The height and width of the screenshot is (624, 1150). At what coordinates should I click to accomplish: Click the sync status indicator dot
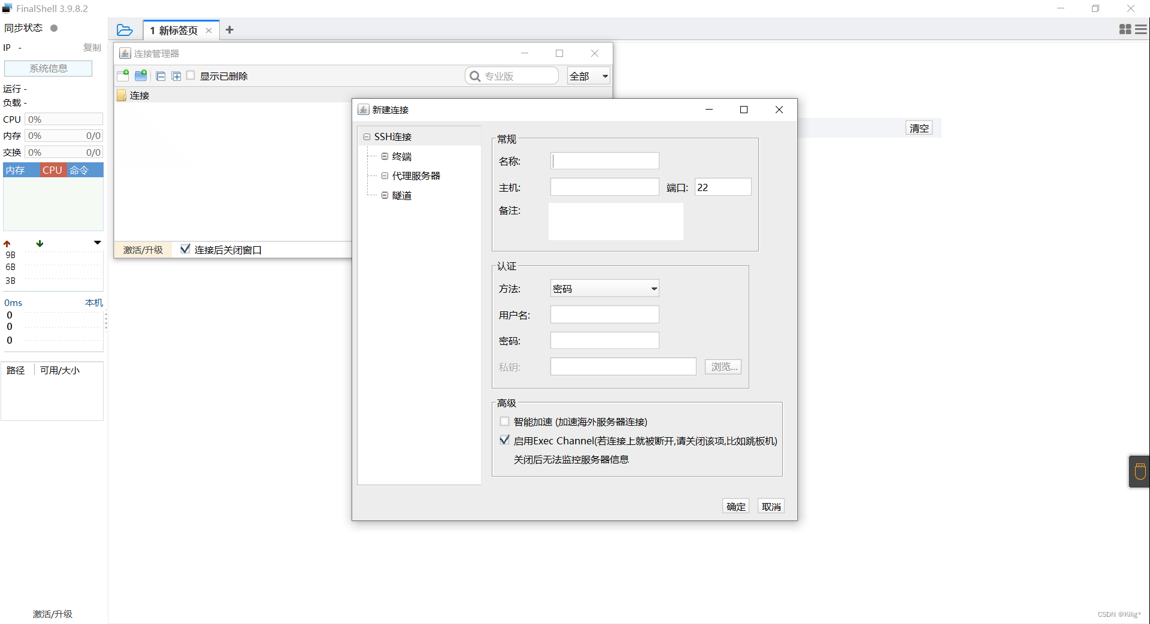54,28
